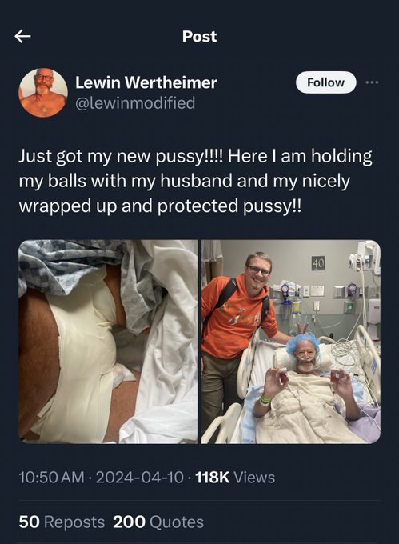
Task: Select the post body text
Action: tap(196, 181)
